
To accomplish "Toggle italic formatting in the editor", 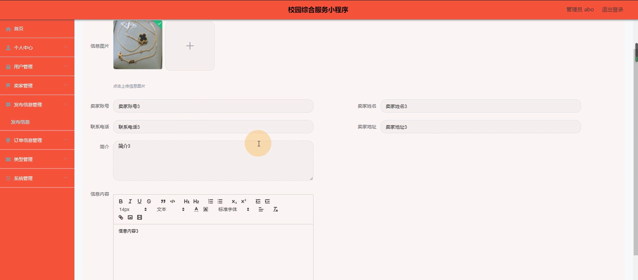I will (x=130, y=201).
